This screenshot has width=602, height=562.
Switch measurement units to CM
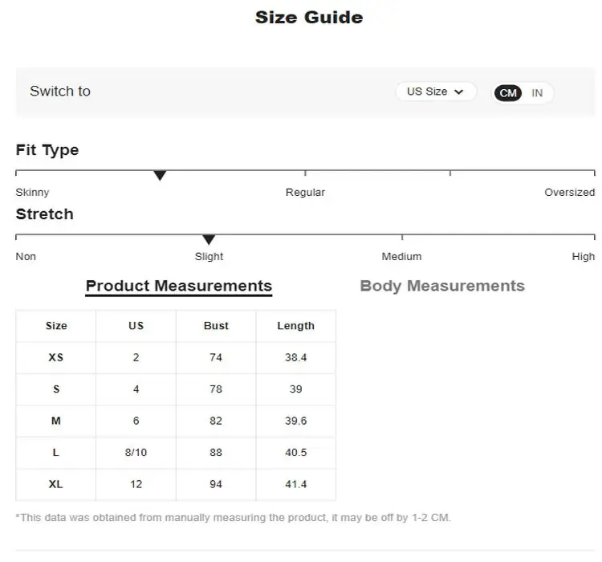pyautogui.click(x=508, y=93)
